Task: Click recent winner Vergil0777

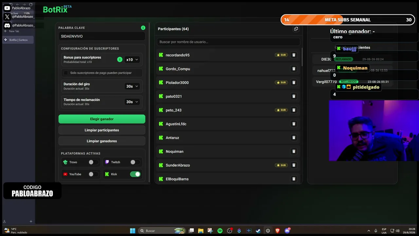Action: [326, 82]
